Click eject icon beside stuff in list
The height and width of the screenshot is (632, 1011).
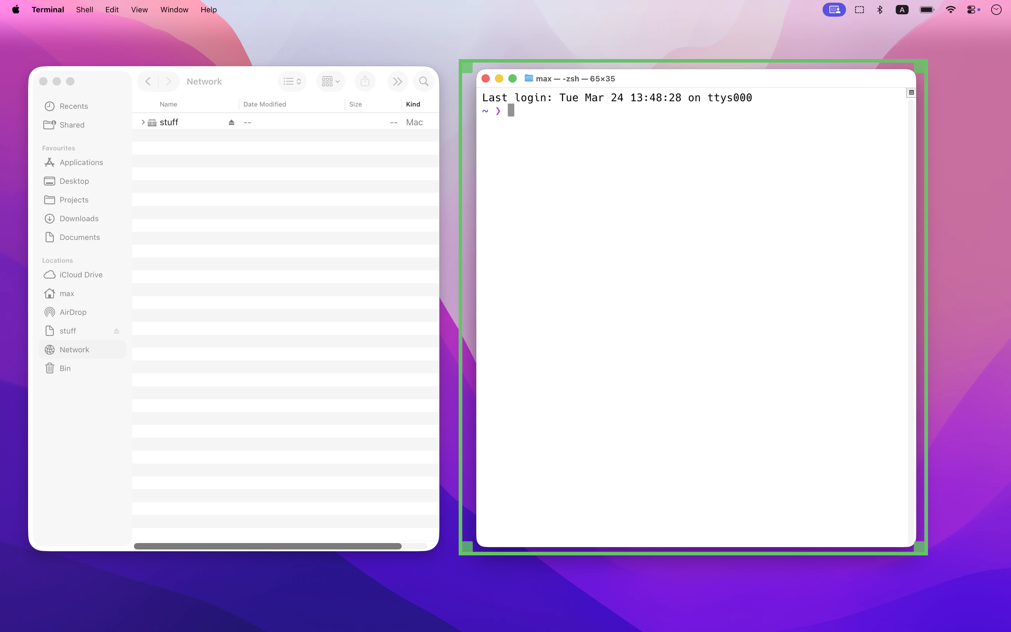(231, 123)
